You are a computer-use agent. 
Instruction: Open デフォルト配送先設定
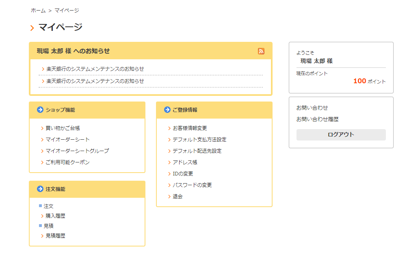point(197,151)
